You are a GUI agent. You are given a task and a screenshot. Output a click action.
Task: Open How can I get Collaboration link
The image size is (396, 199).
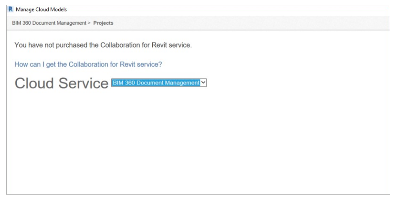pos(88,64)
